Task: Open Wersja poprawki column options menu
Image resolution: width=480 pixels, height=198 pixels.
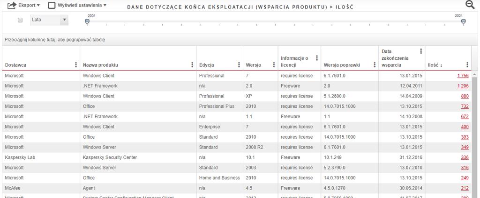Action: [375, 65]
